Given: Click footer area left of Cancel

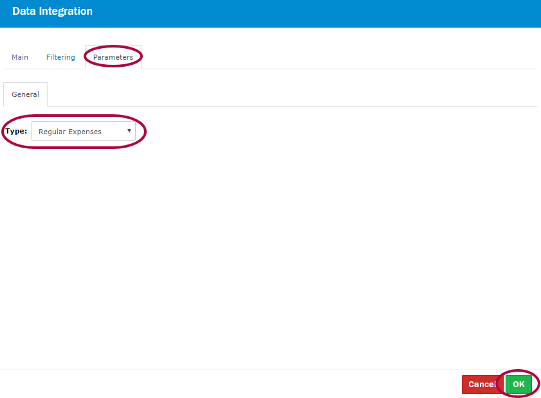Looking at the screenshot, I should (257, 384).
